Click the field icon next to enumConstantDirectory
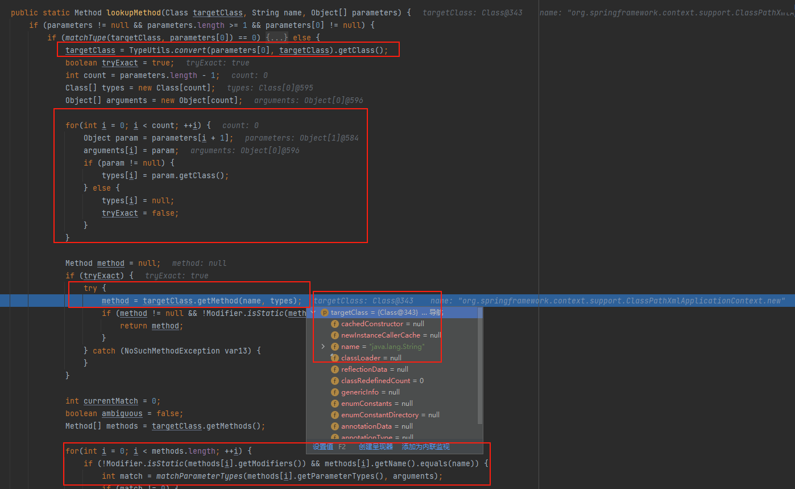This screenshot has height=489, width=795. [x=335, y=415]
